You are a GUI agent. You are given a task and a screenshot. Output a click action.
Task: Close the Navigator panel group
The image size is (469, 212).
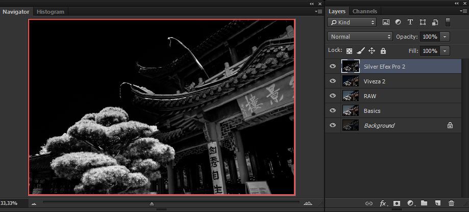(320, 4)
